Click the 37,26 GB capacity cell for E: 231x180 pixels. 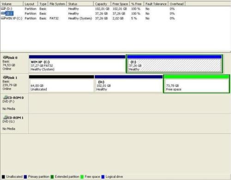point(101,13)
